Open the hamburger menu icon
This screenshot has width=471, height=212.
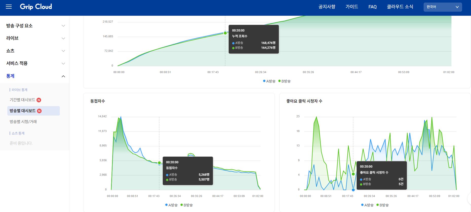(x=9, y=7)
